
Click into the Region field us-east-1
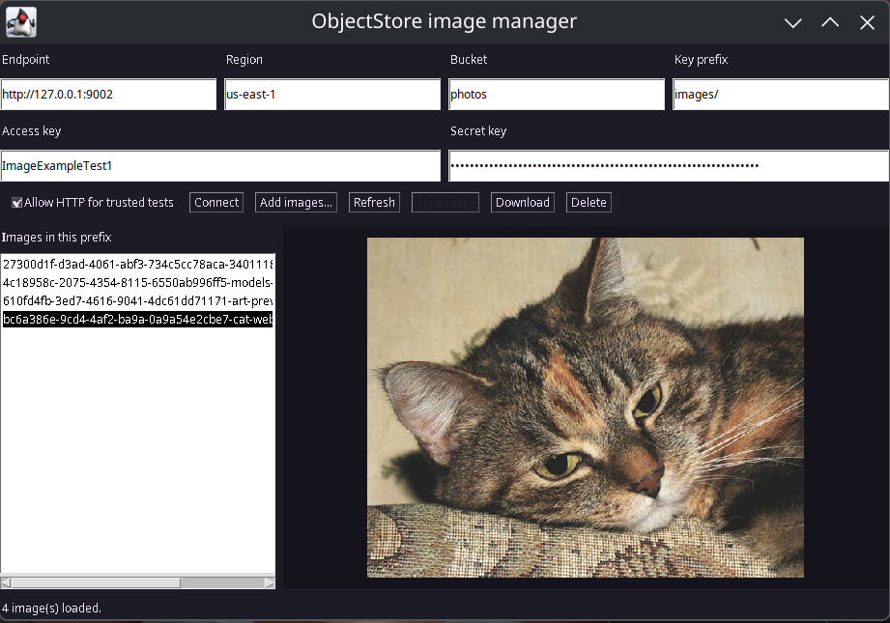332,95
